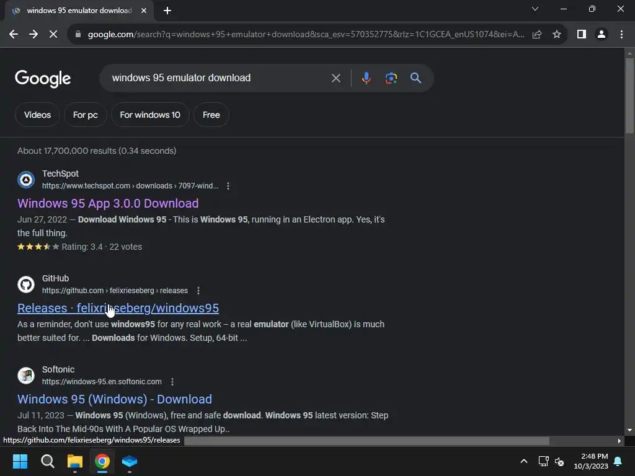View site information lock icon
635x476 pixels.
click(78, 35)
